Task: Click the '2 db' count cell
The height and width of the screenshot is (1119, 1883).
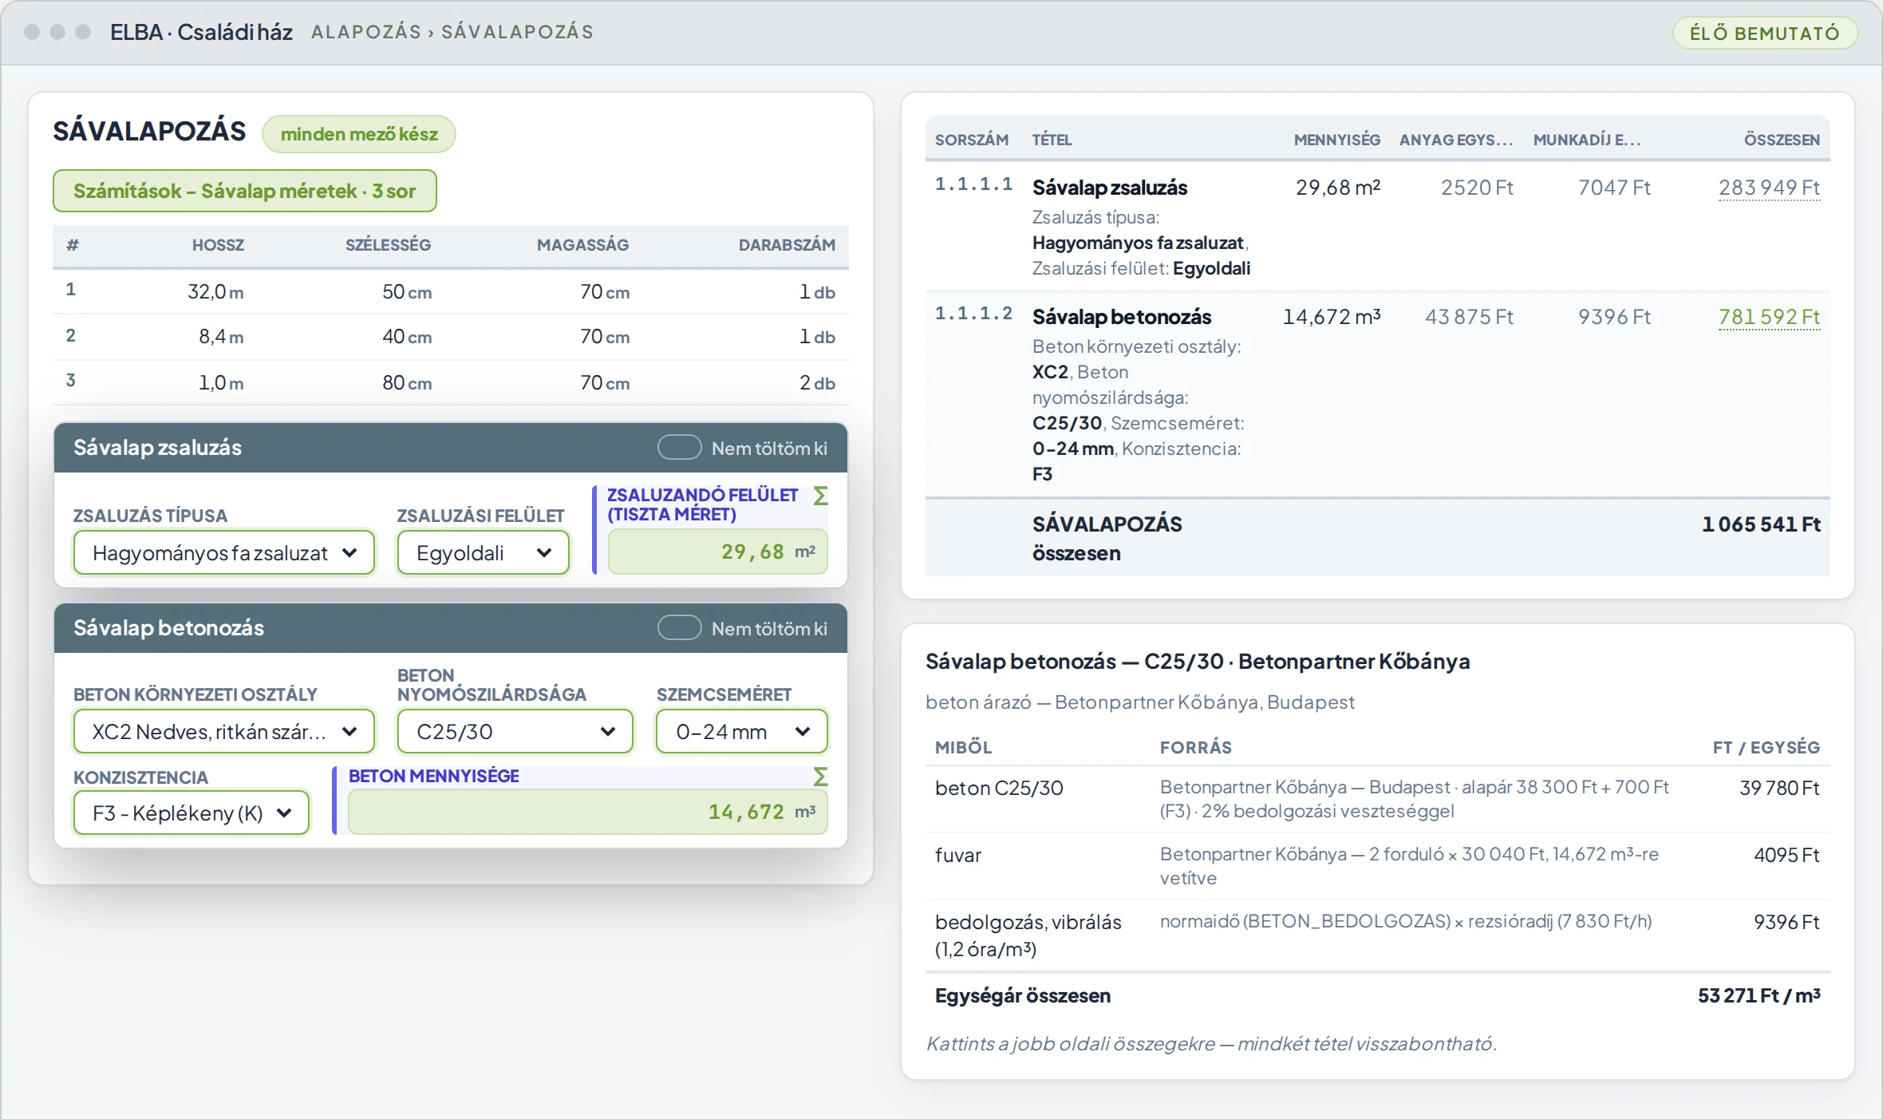Action: (x=817, y=383)
